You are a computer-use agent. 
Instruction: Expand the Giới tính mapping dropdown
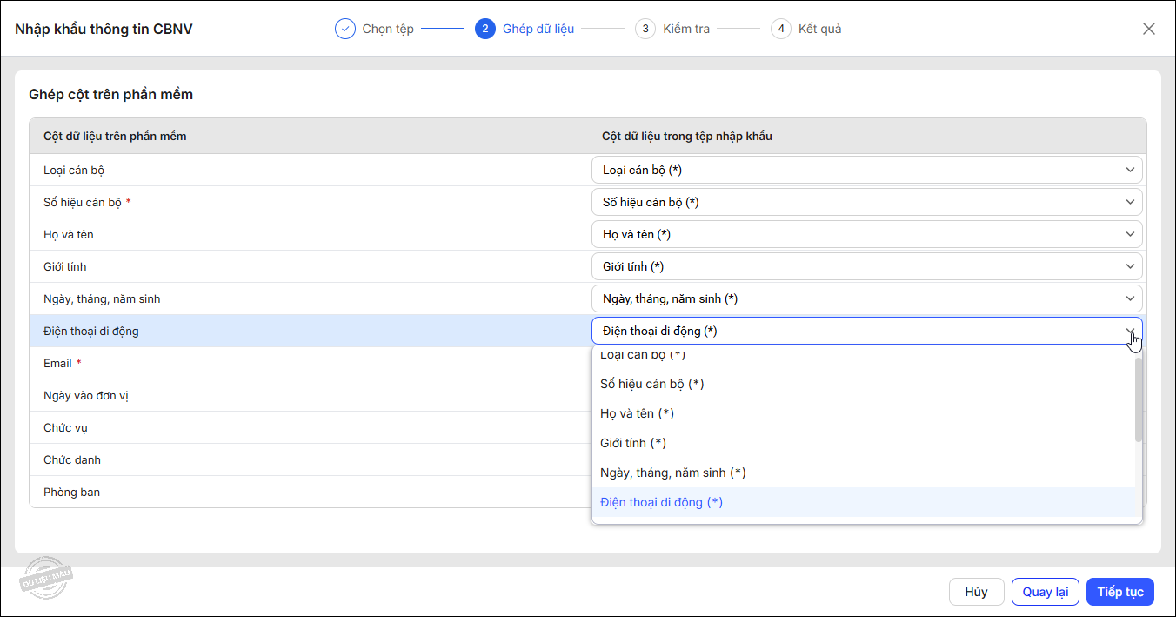click(x=1130, y=267)
